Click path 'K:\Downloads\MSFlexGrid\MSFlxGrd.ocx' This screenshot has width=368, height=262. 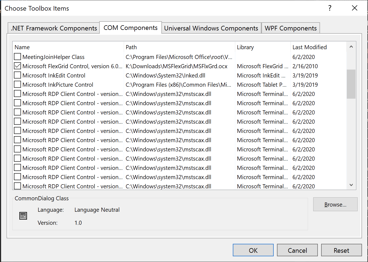(x=177, y=66)
